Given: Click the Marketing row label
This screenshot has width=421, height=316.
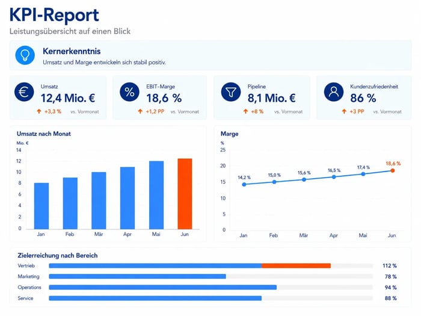Looking at the screenshot, I should pyautogui.click(x=28, y=276).
